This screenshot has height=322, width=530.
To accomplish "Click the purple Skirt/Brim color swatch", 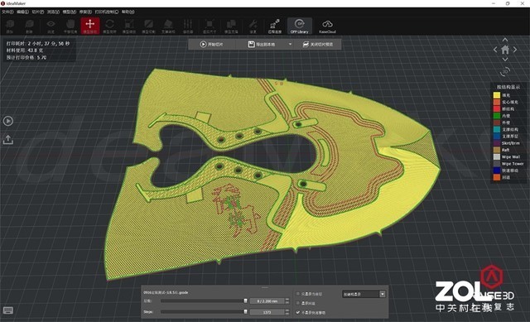I will [497, 143].
